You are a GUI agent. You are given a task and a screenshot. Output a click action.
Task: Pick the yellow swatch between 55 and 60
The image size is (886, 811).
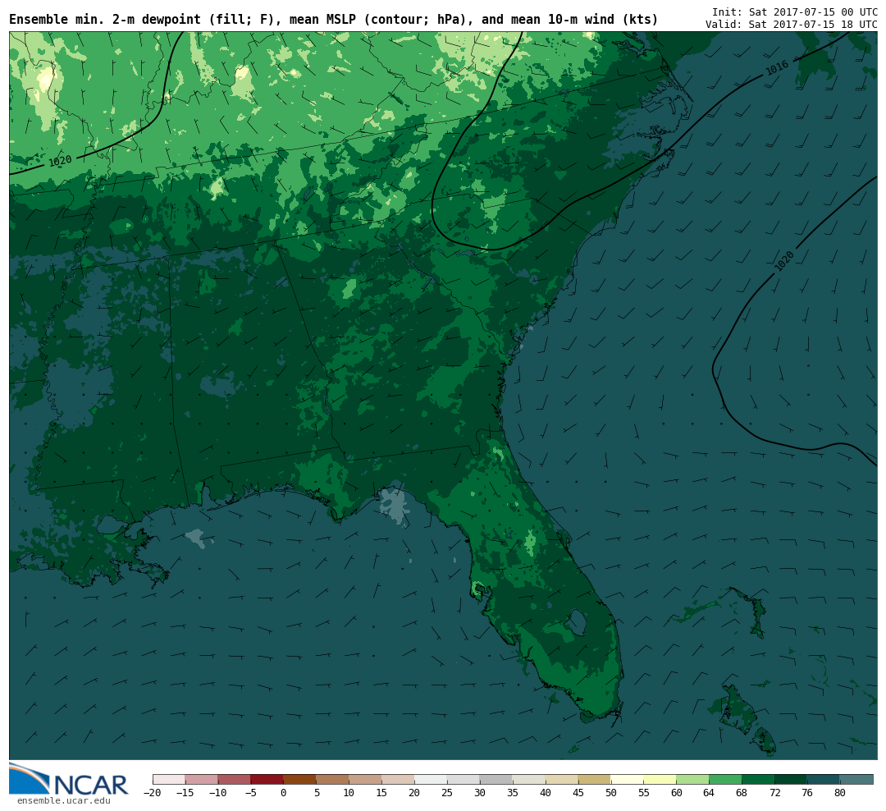(x=660, y=779)
